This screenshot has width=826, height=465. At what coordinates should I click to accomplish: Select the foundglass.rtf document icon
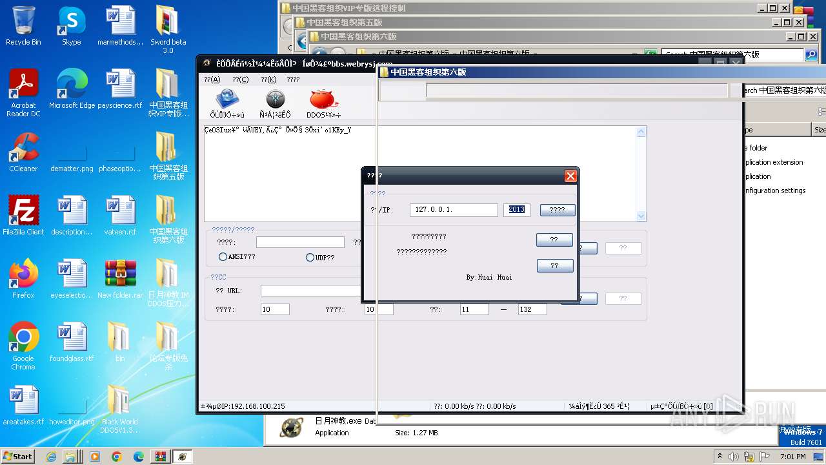72,342
